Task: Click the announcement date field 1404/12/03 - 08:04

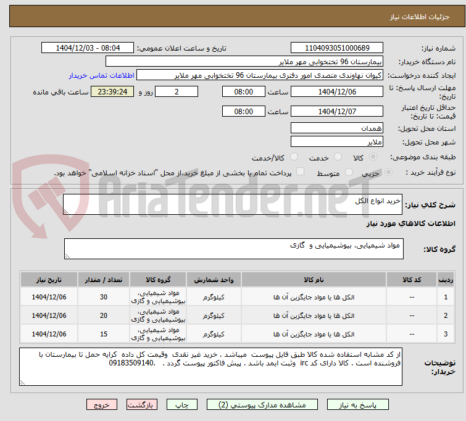Action: coord(88,48)
